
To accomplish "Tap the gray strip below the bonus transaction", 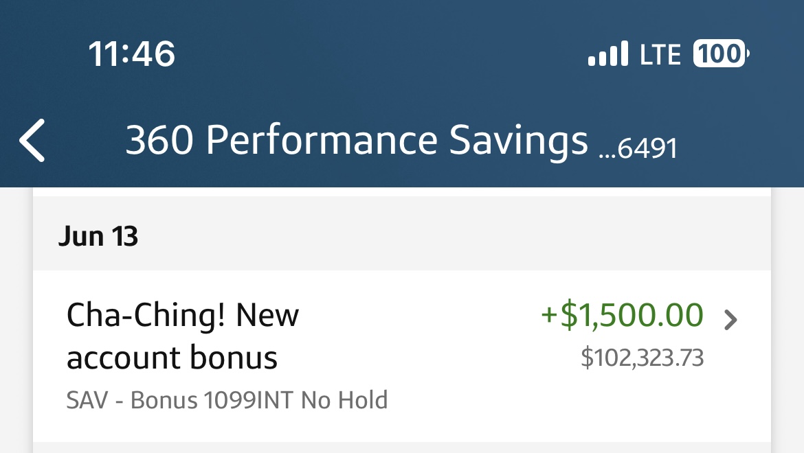I will (x=402, y=448).
